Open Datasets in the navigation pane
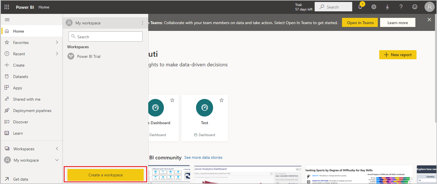This screenshot has height=184, width=437. pos(31,77)
